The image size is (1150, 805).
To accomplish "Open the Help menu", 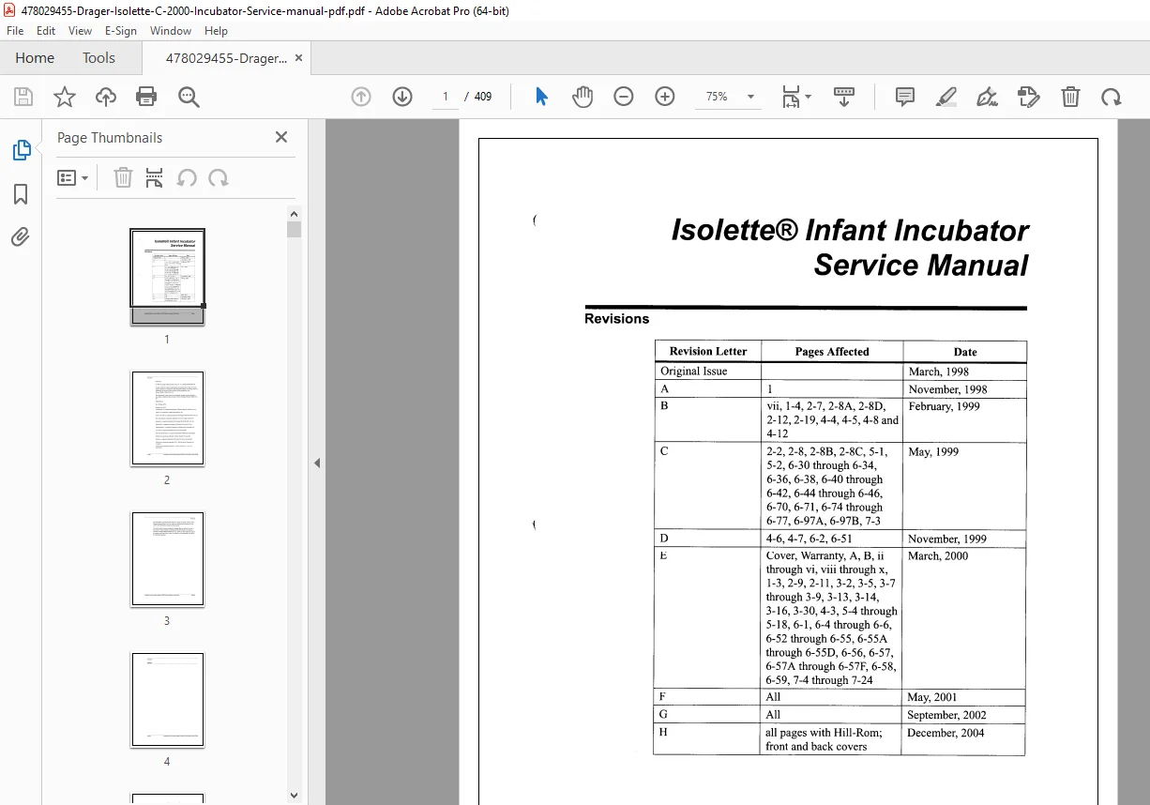I will click(x=217, y=31).
